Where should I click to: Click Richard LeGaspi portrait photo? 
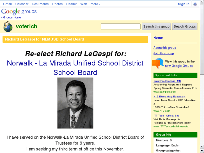click(x=75, y=103)
